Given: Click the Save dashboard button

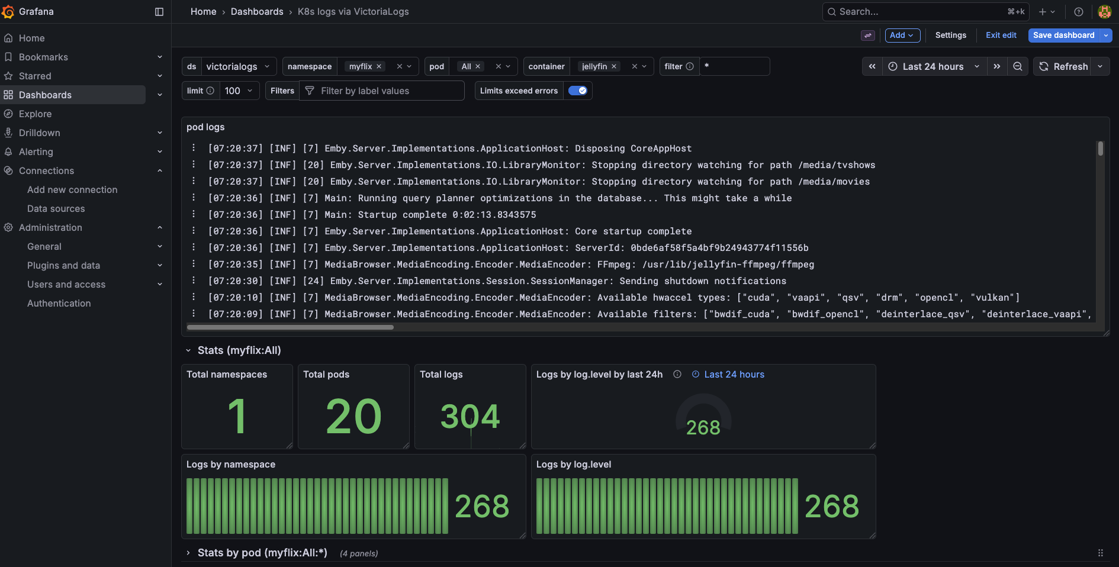Looking at the screenshot, I should [x=1064, y=35].
